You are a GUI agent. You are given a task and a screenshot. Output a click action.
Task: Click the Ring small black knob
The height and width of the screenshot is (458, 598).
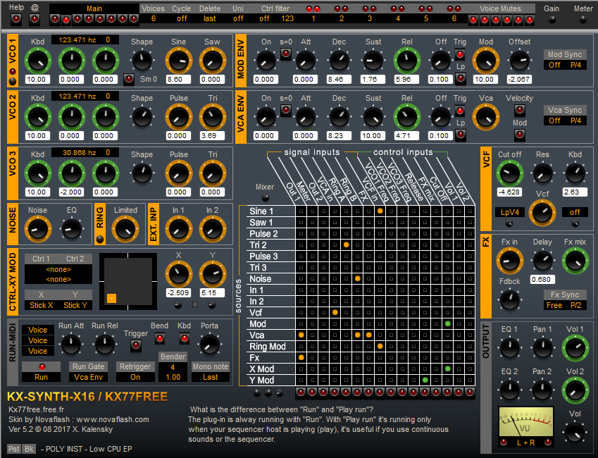pyautogui.click(x=100, y=240)
